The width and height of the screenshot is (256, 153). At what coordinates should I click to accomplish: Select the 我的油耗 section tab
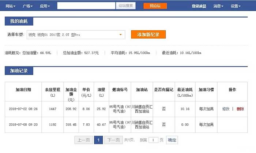pos(18,21)
